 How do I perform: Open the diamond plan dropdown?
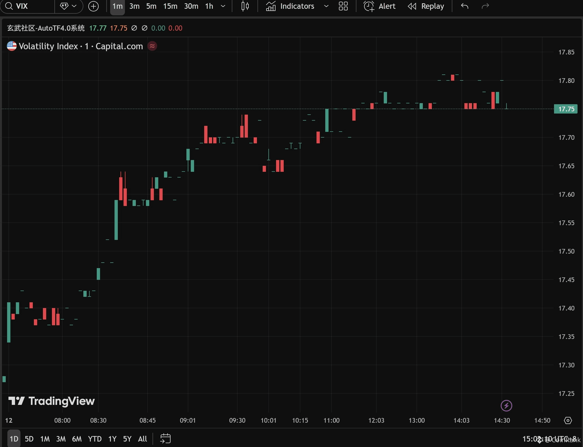pyautogui.click(x=68, y=6)
